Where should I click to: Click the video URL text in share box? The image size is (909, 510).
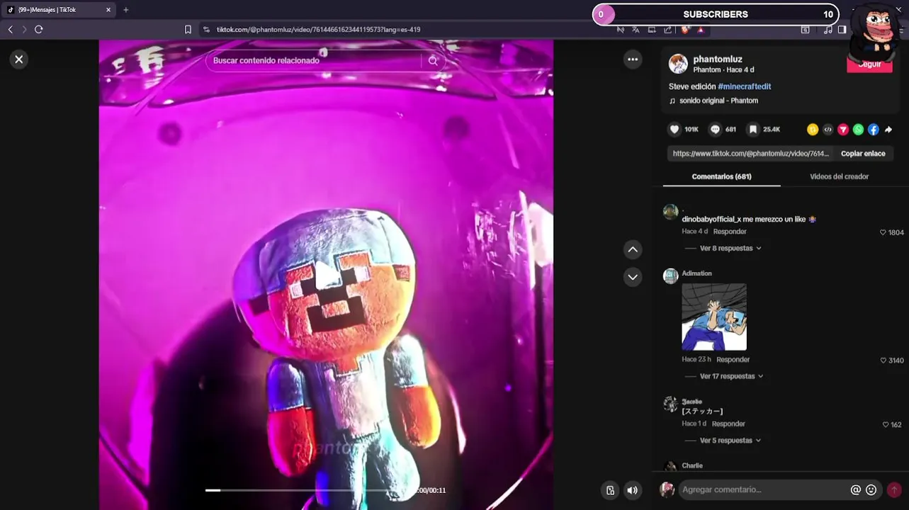pos(750,154)
